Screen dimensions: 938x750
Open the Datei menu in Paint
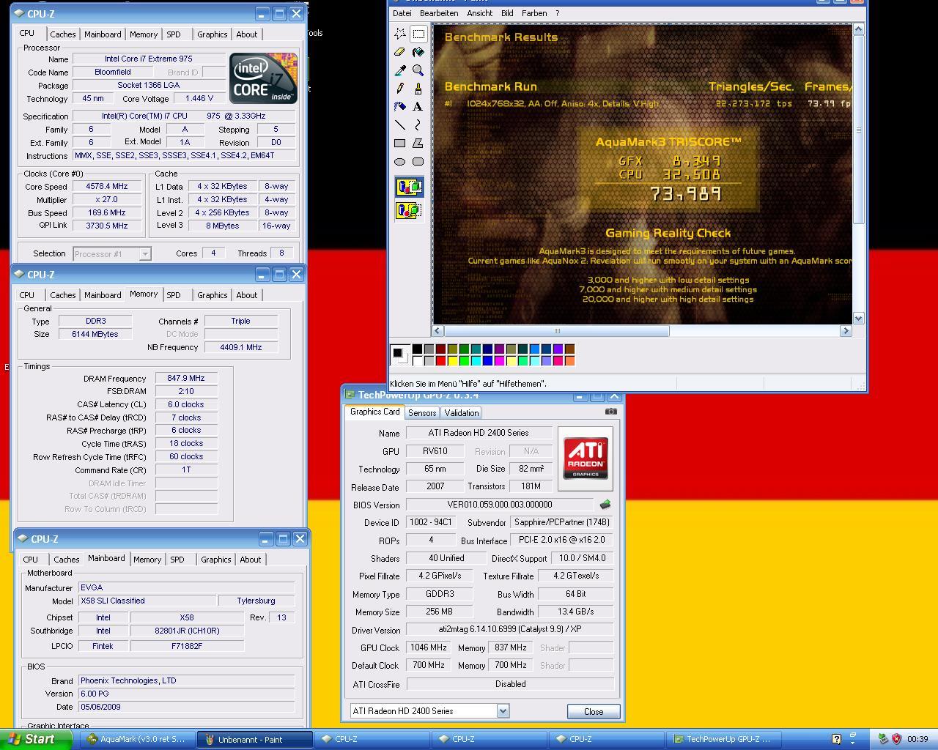(402, 13)
